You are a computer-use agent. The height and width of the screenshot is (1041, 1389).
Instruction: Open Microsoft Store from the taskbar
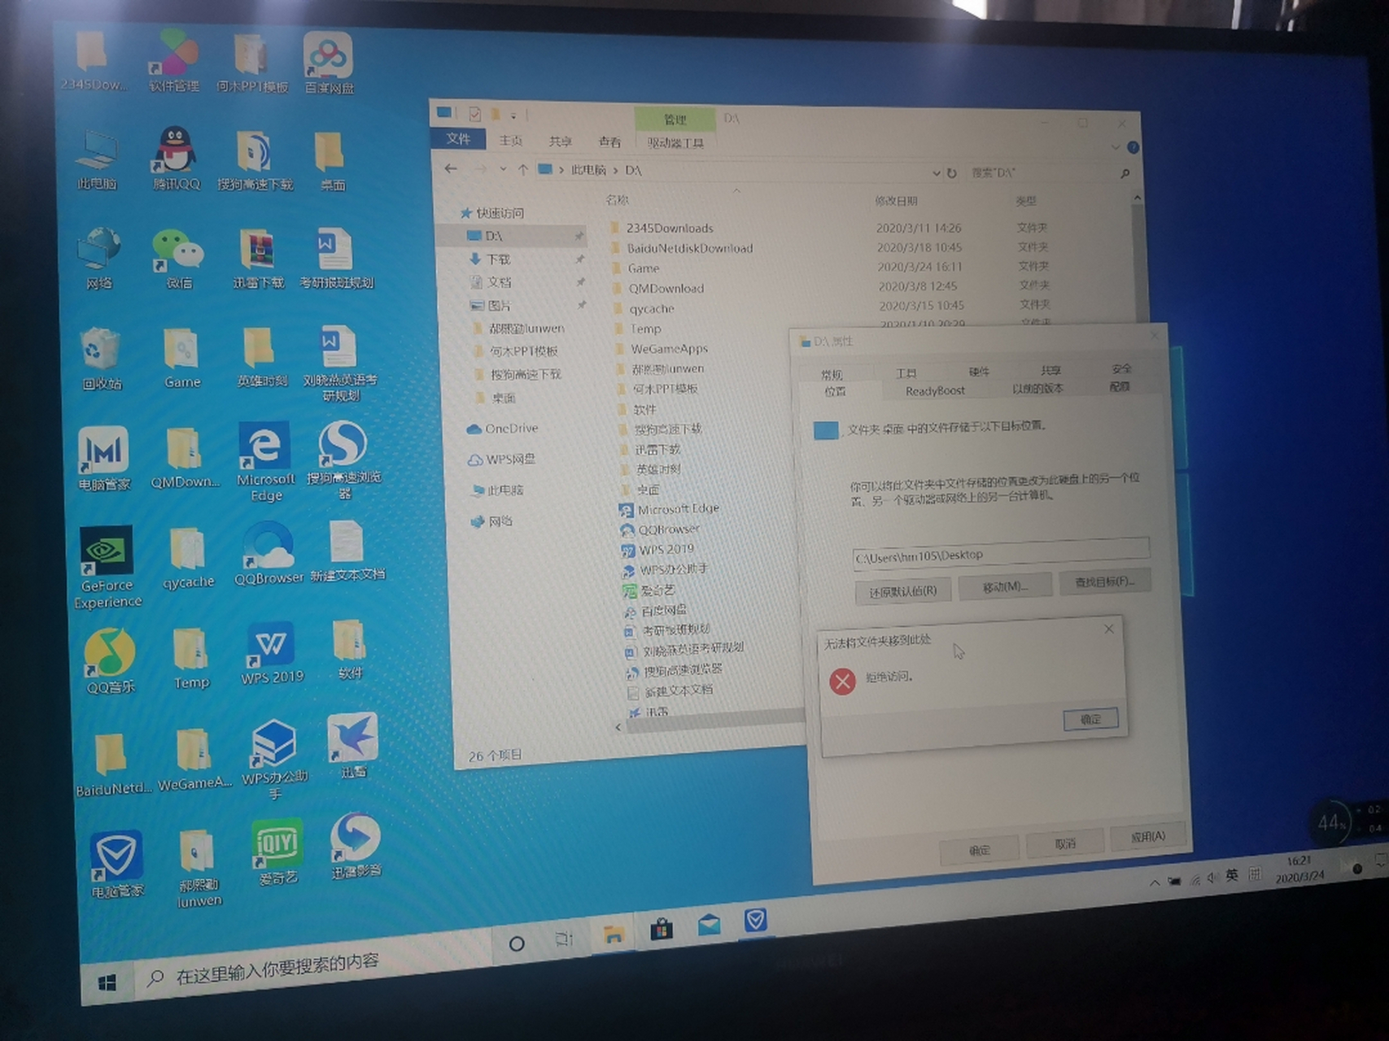[662, 930]
